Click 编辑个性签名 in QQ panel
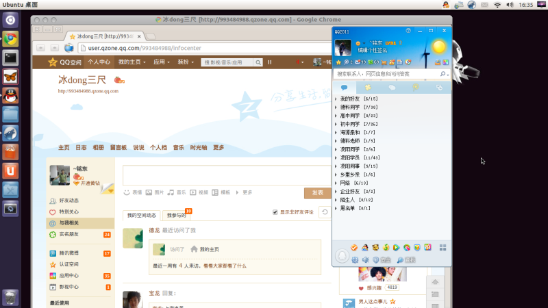The width and height of the screenshot is (548, 308). tap(373, 50)
